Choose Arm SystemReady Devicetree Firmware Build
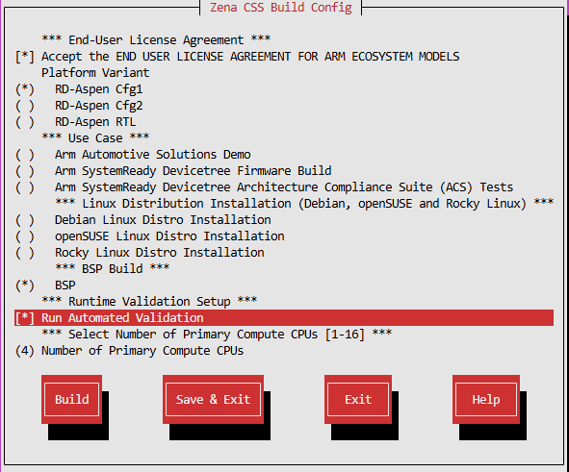The image size is (569, 472). (25, 171)
